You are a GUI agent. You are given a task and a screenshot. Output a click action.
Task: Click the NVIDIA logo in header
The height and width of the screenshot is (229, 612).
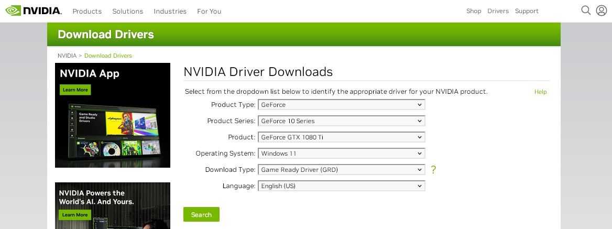point(34,10)
